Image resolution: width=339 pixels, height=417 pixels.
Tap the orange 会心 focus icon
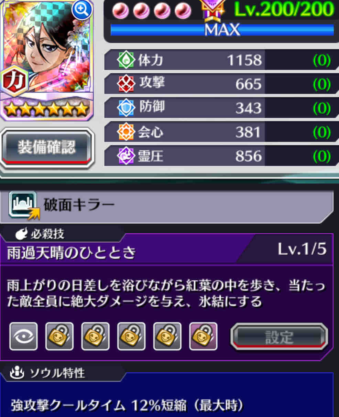[x=125, y=132]
